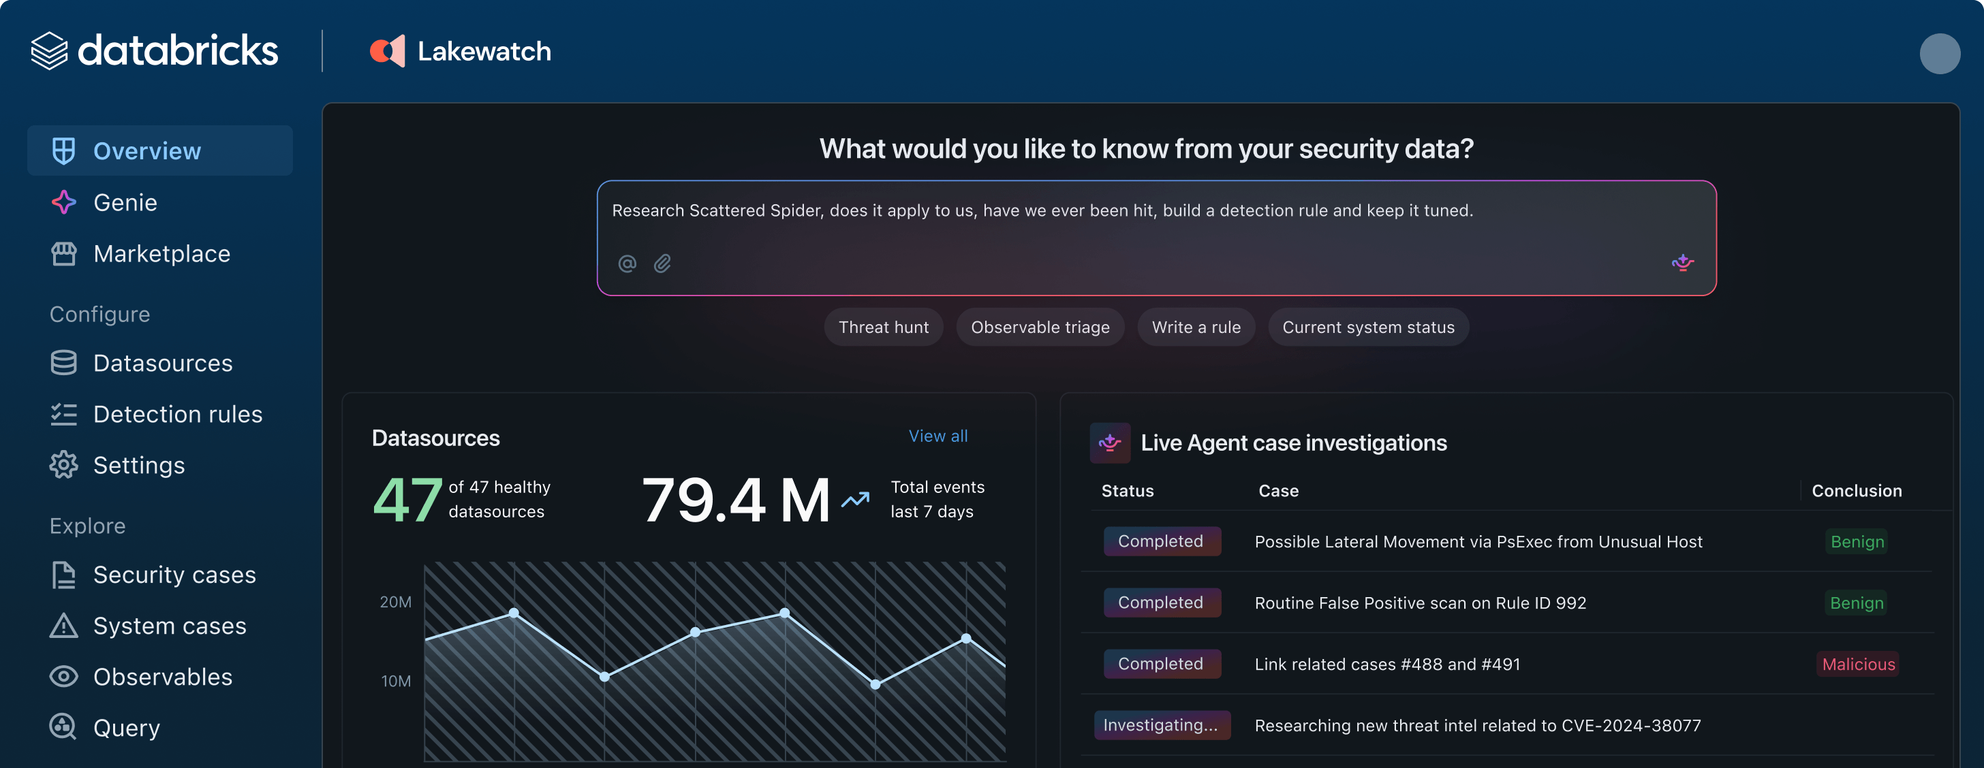1984x768 pixels.
Task: Select Overview in the sidebar
Action: coord(147,150)
